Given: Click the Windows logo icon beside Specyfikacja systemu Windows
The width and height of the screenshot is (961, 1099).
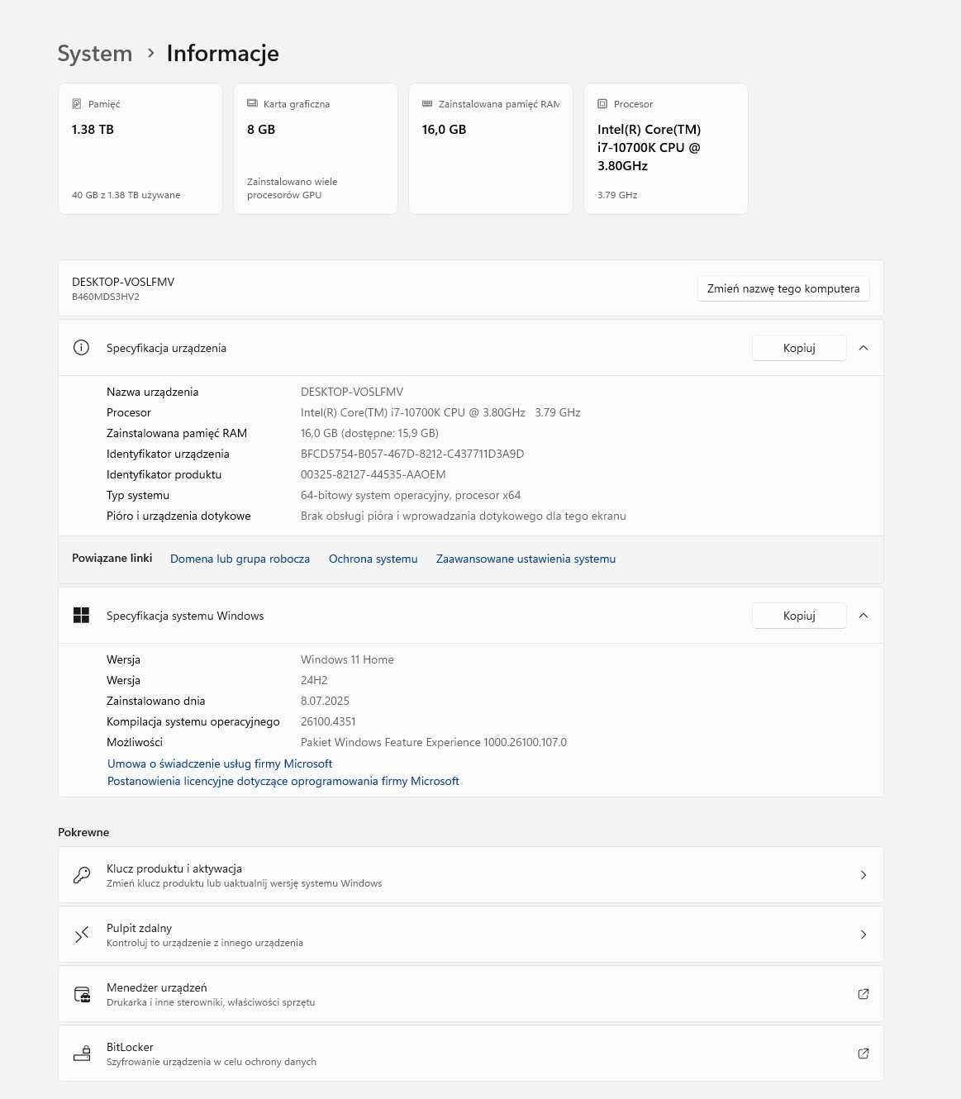Looking at the screenshot, I should (81, 616).
